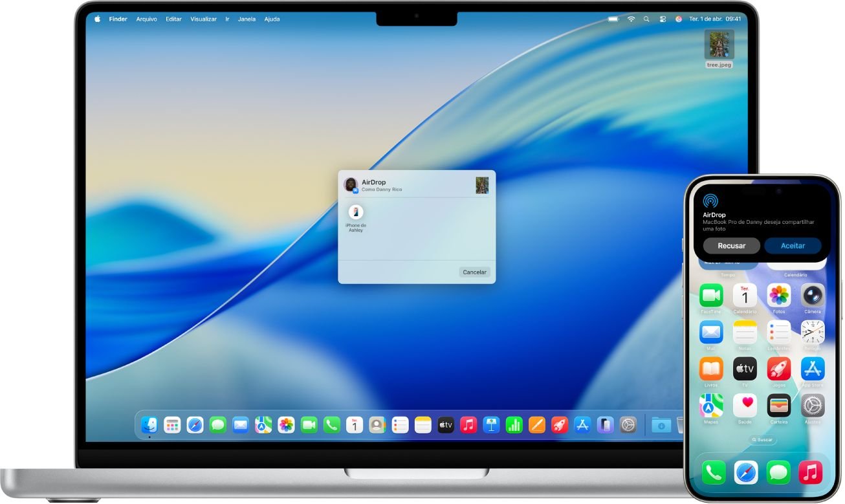Open the Arquivo menu
845x504 pixels.
point(146,19)
